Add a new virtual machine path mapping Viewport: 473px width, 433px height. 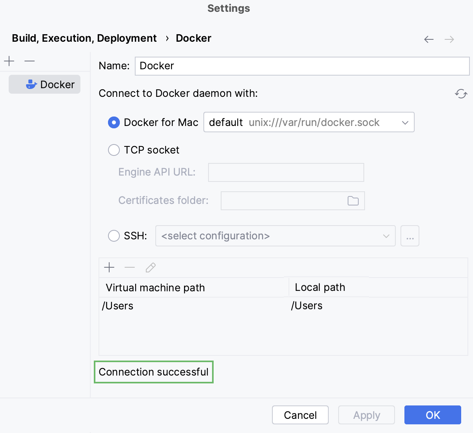point(109,267)
